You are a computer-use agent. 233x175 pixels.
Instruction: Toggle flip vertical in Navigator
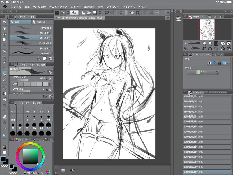coord(228,48)
